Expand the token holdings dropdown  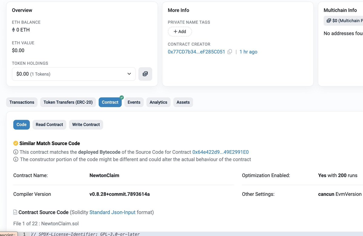[x=74, y=74]
